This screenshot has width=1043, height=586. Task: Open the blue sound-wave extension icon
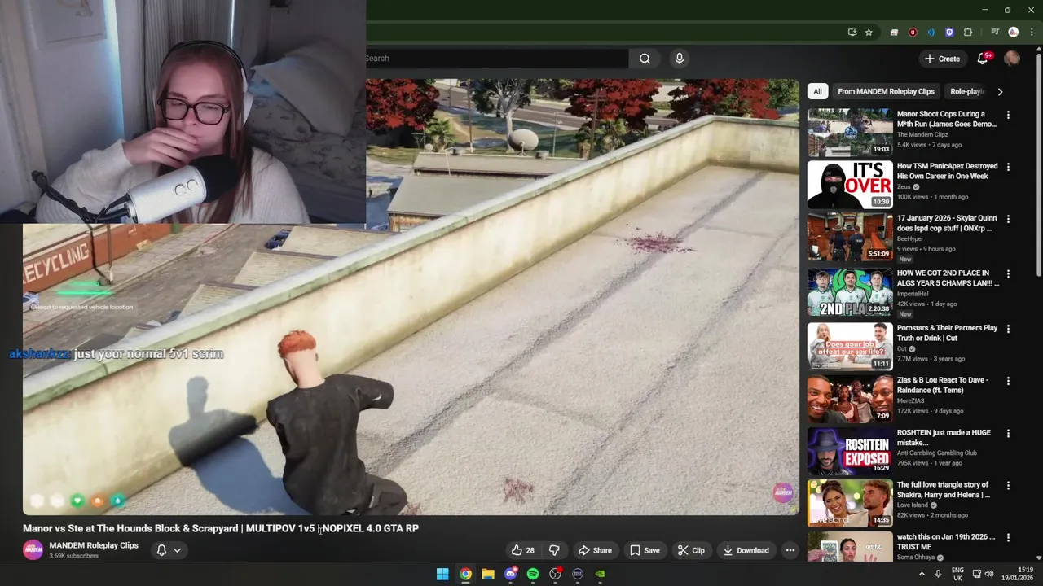click(x=931, y=33)
